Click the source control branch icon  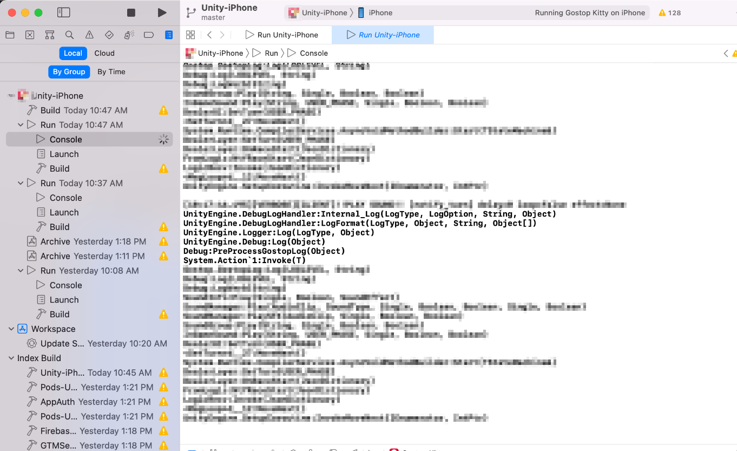[x=190, y=12]
